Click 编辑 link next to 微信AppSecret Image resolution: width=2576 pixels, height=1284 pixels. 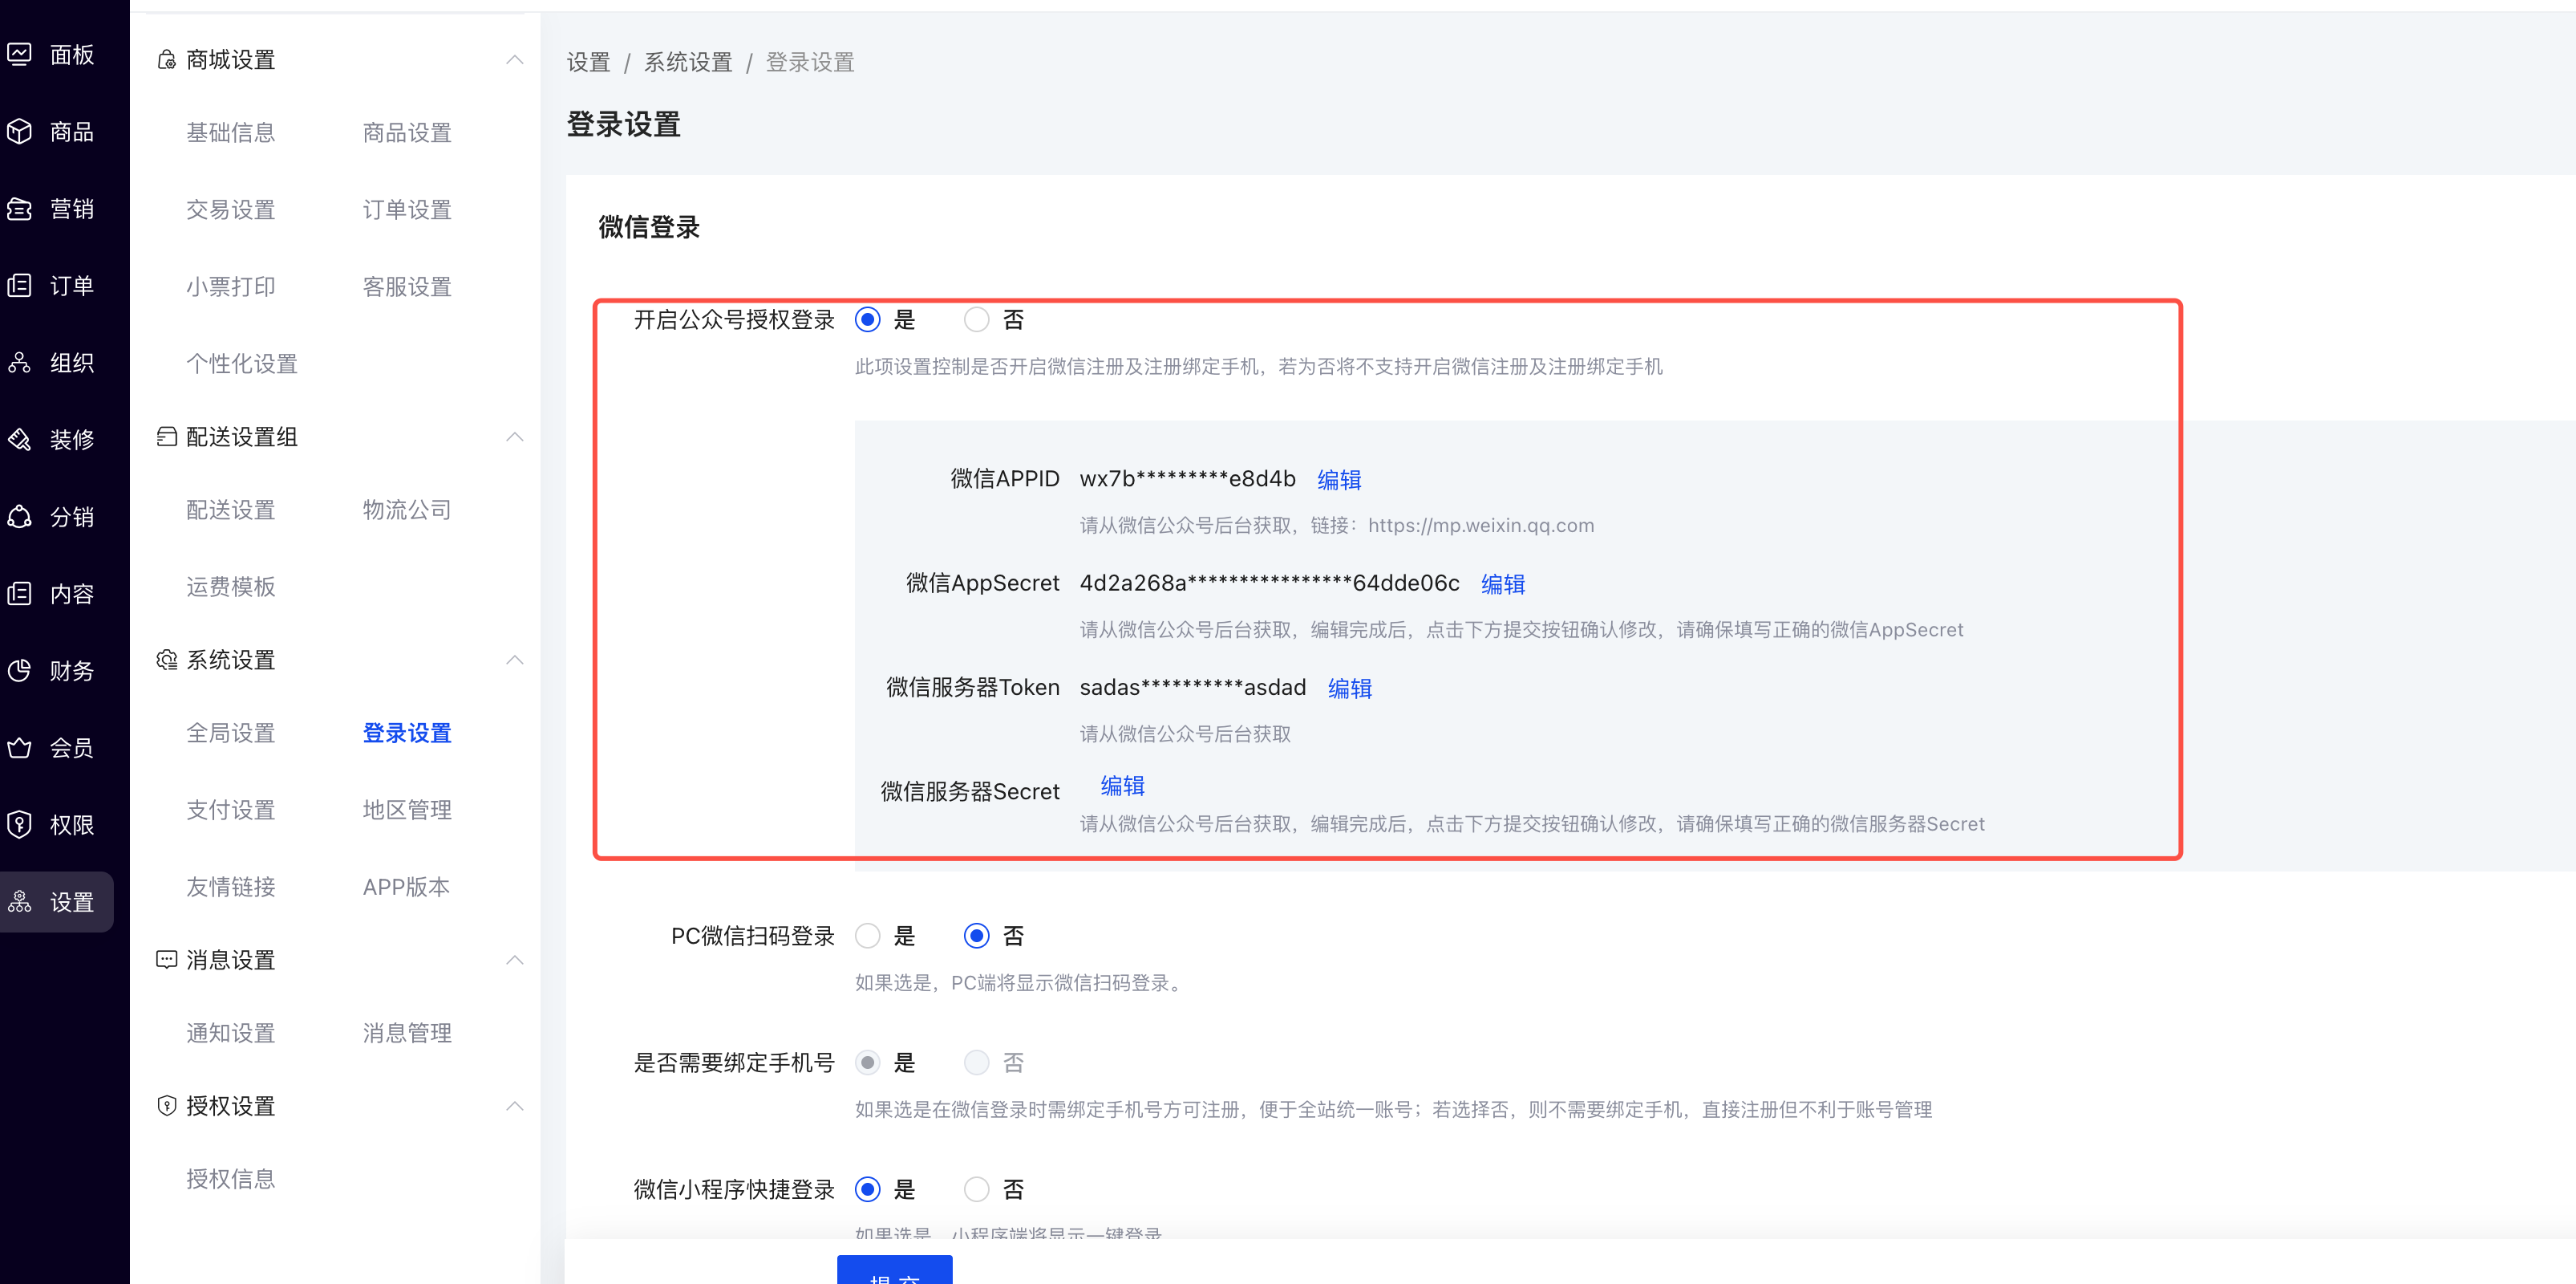pos(1502,583)
